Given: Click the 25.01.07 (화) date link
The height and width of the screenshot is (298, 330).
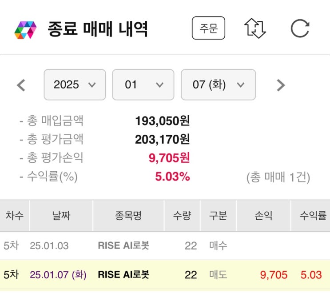Looking at the screenshot, I should click(58, 274).
